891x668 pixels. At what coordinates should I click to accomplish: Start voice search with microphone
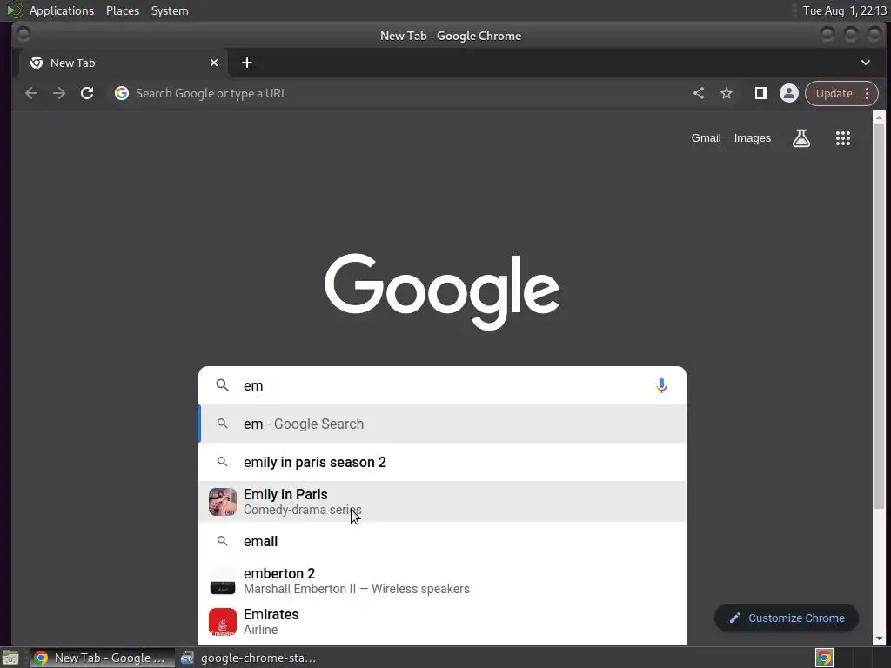point(661,385)
